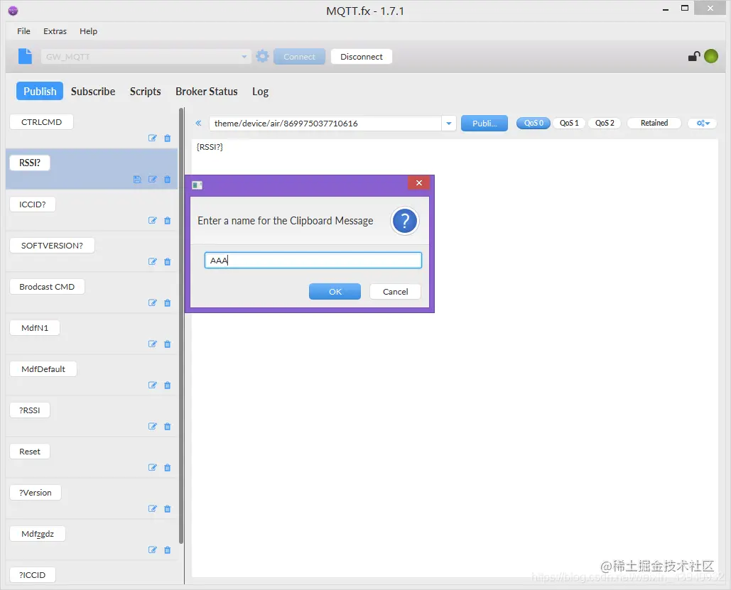731x590 pixels.
Task: Edit the CTRLCMD saved message
Action: click(x=153, y=138)
